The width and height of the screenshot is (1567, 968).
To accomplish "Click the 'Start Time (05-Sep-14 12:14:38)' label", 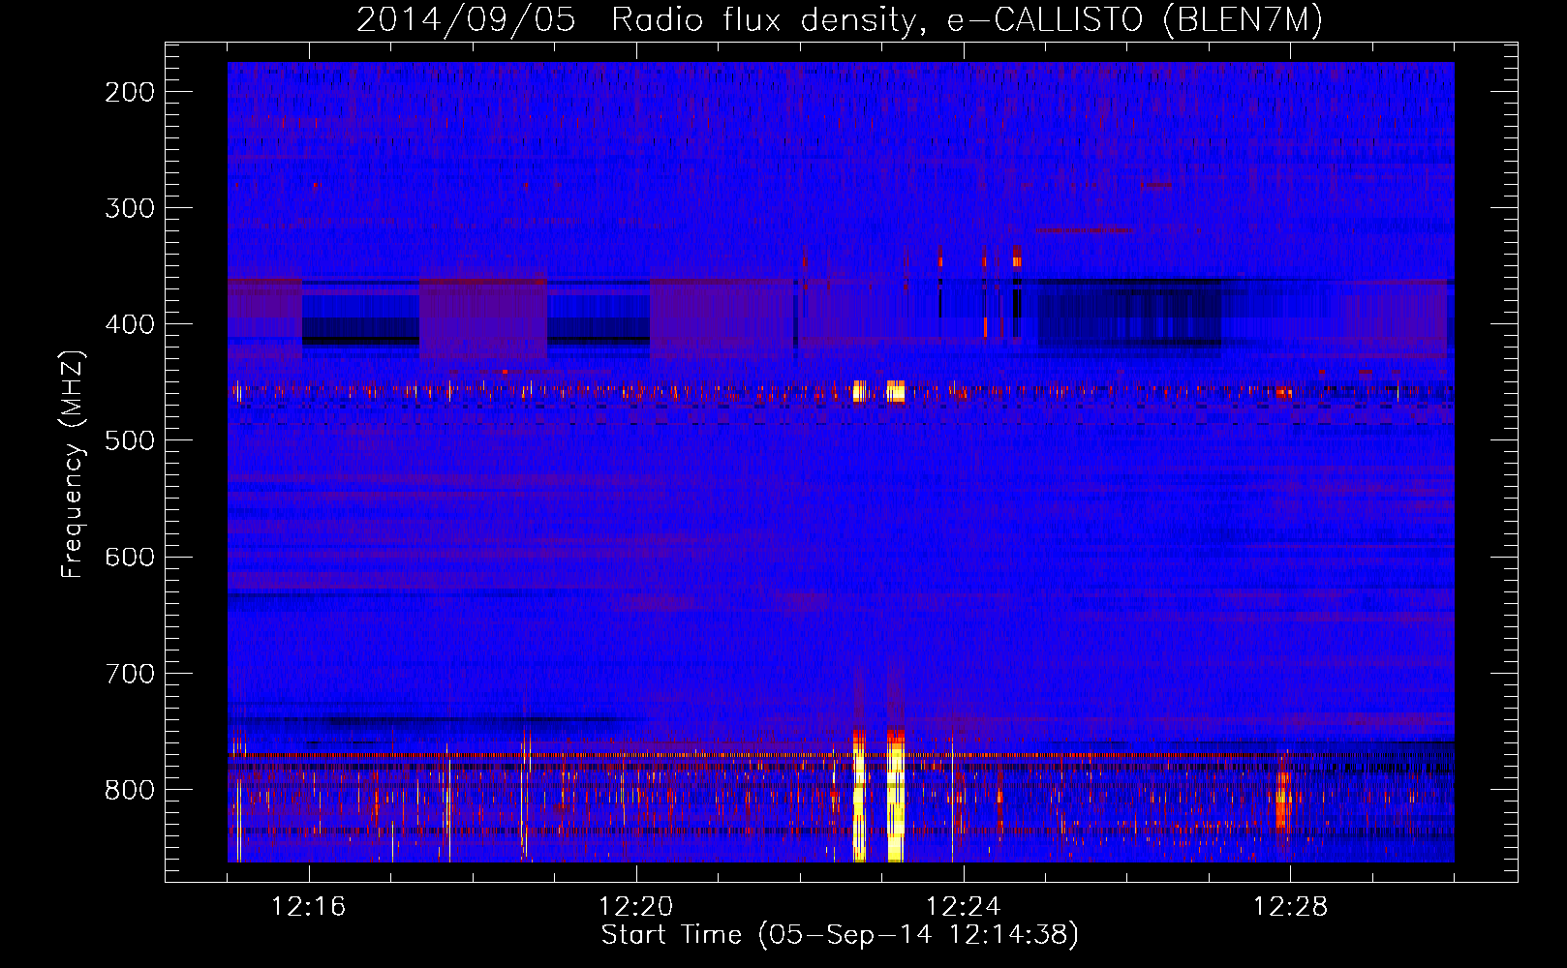I will point(840,935).
